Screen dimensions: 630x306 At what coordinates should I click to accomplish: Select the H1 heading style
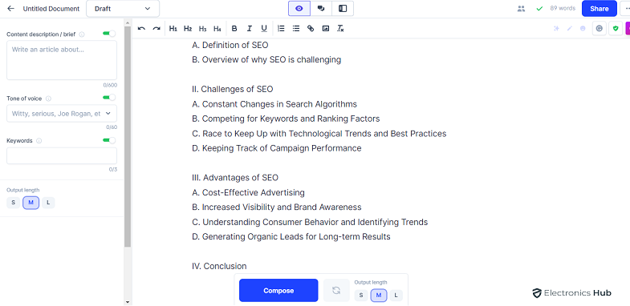[173, 29]
